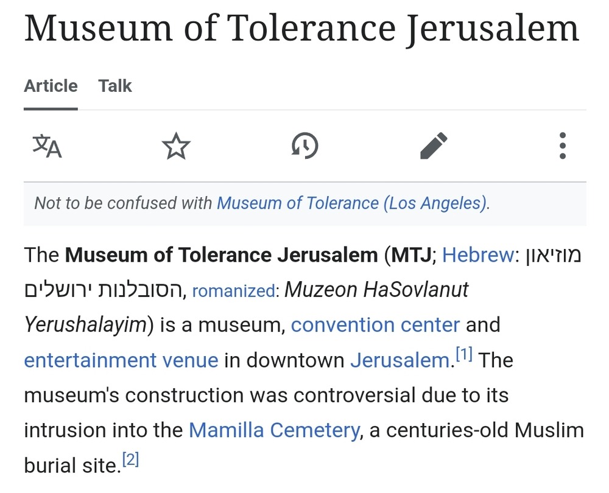Click the romanized link
The image size is (609, 493).
coord(233,291)
